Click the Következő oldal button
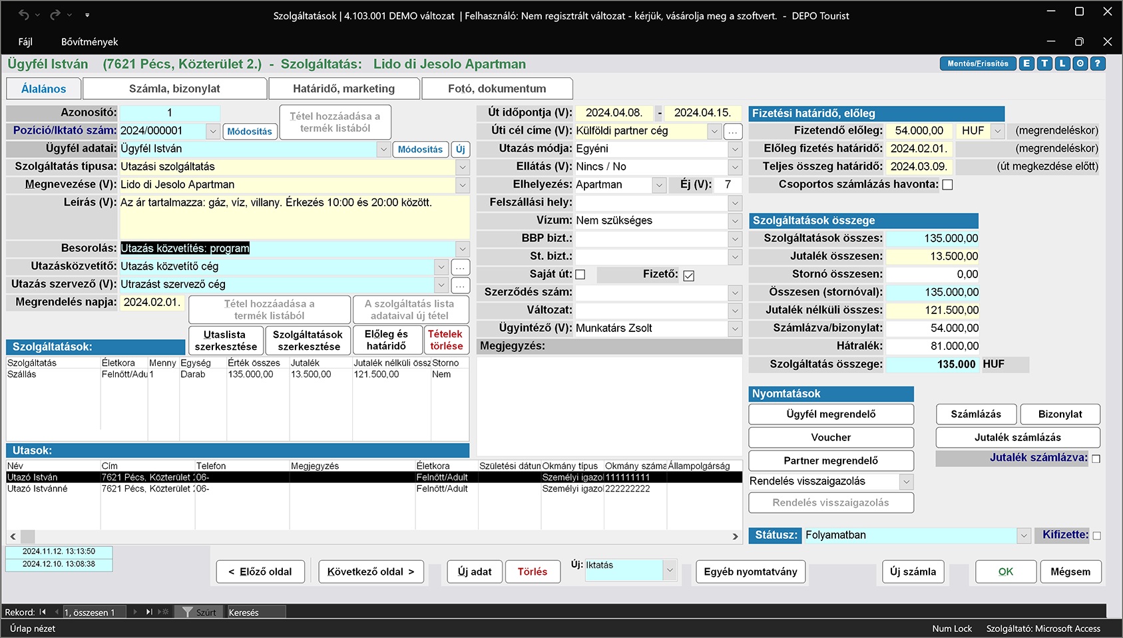This screenshot has width=1123, height=638. point(371,571)
